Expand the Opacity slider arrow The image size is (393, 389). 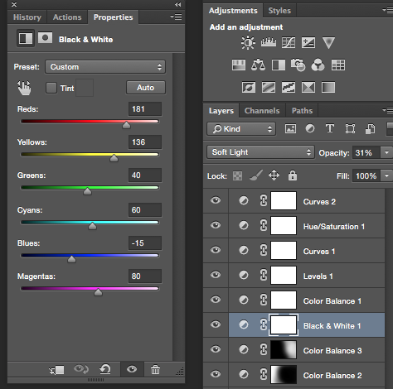click(386, 152)
